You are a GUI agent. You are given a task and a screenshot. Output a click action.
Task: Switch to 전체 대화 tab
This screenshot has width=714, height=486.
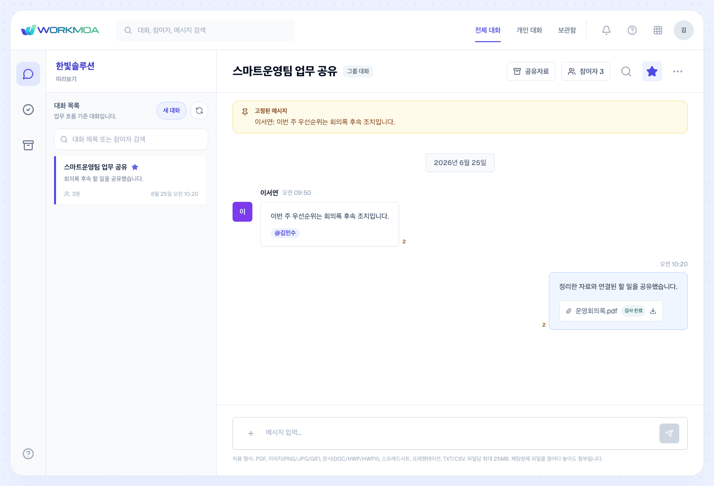(x=488, y=30)
